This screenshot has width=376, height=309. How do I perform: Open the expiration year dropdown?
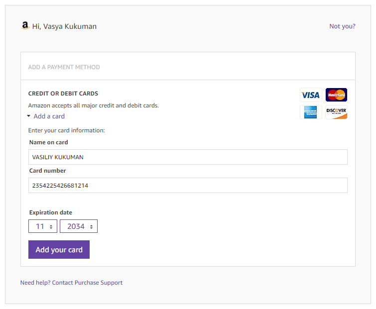click(x=79, y=226)
